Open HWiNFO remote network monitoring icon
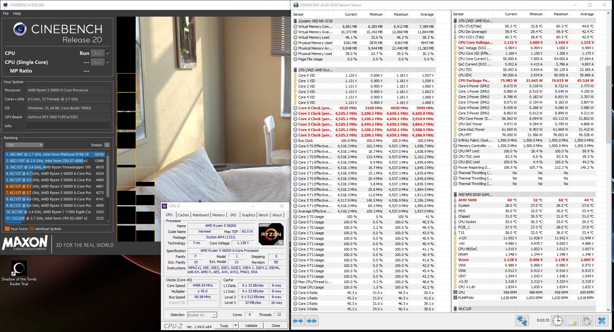 pyautogui.click(x=522, y=320)
